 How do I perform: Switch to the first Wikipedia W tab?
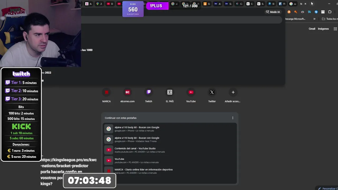(x=250, y=4)
